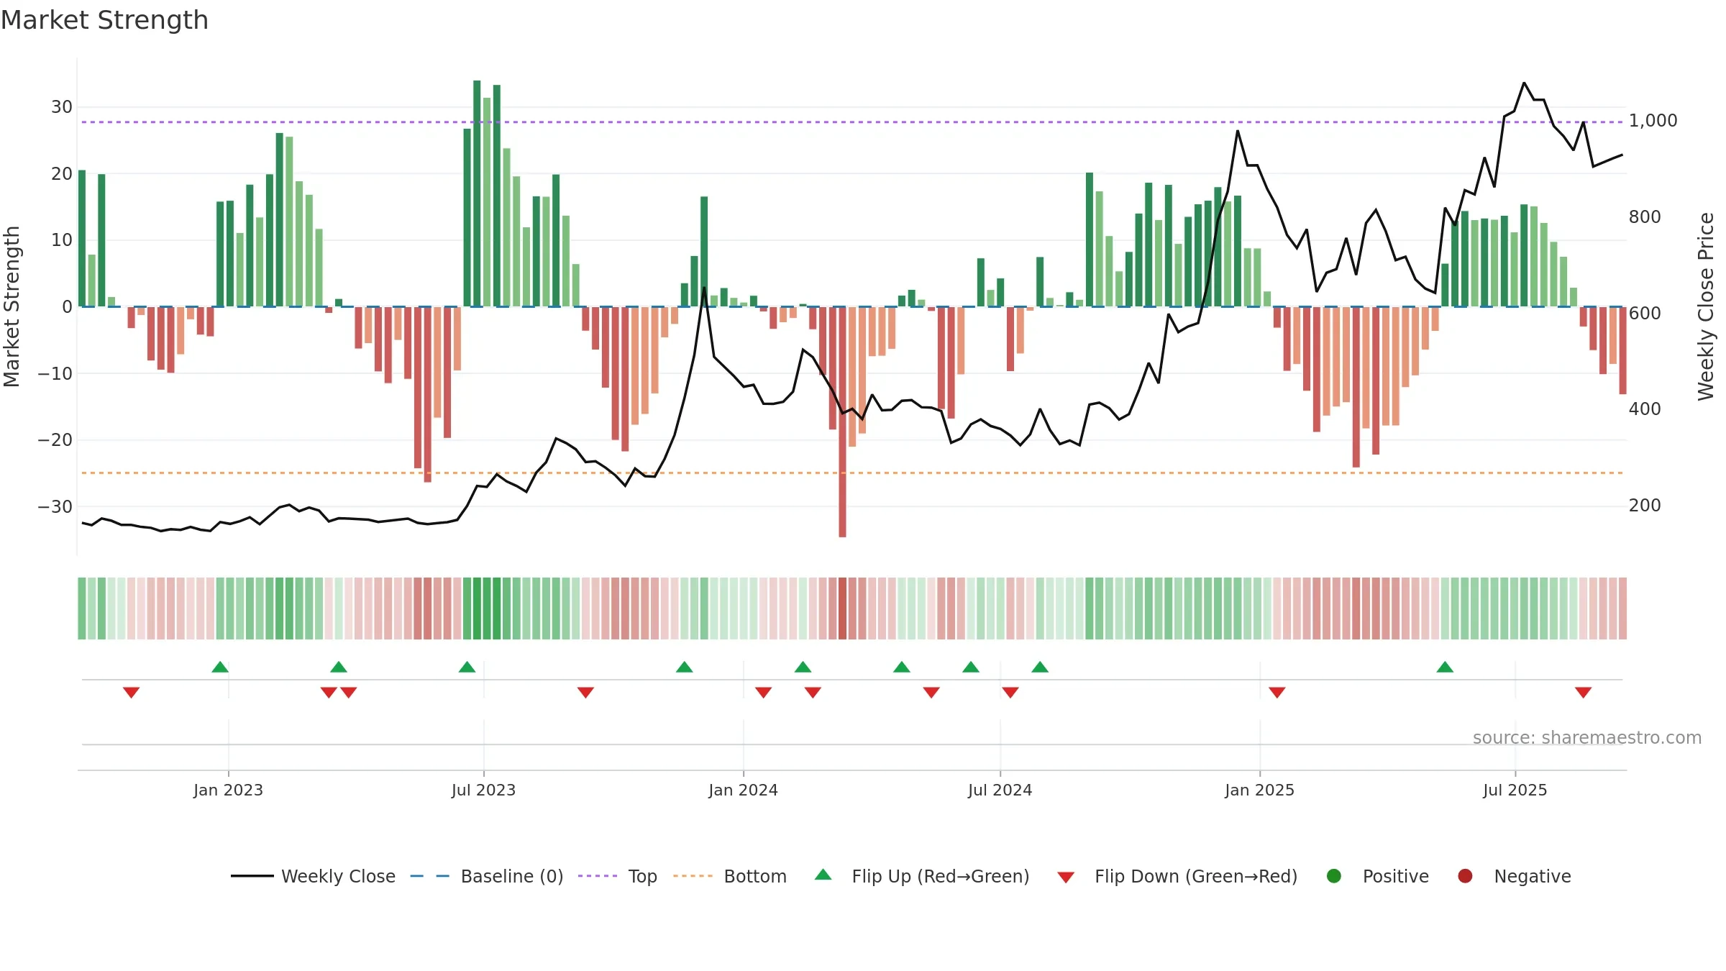Click the green Positive circle in legend
This screenshot has height=971, width=1726.
1334,876
